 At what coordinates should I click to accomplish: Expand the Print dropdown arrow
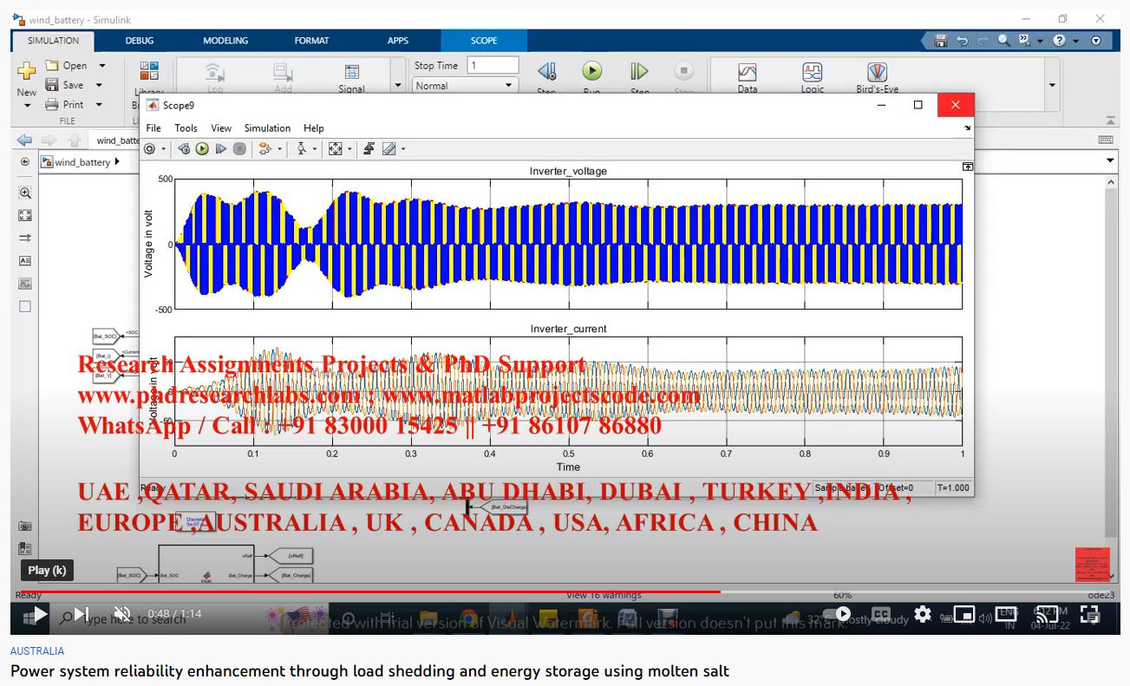99,104
